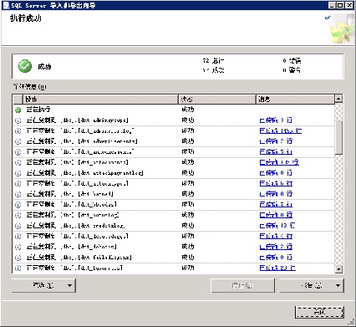
Task: Click the info icon for dnt_failedlogins row
Action: (18, 258)
